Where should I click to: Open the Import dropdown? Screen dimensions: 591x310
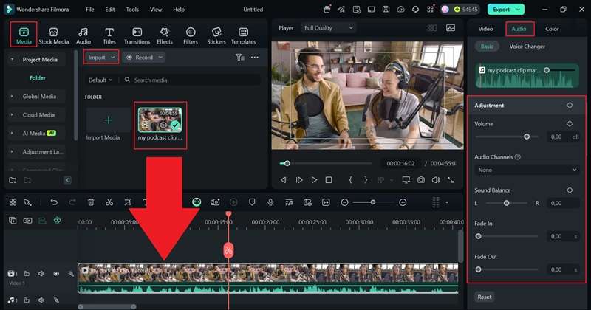[x=101, y=58]
